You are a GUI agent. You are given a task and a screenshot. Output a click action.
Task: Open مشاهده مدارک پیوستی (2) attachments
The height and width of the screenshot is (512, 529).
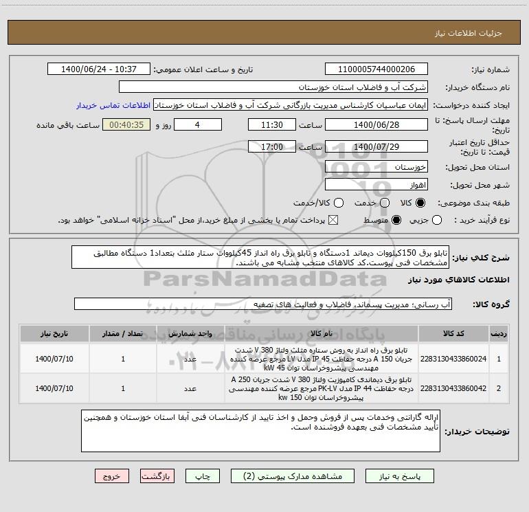coord(293,476)
